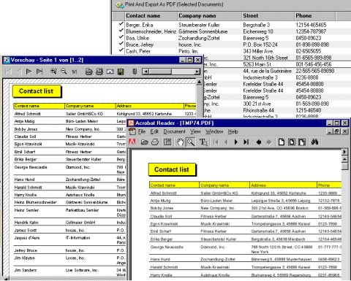This screenshot has height=281, width=351.
Task: Click first printer icon in Vorschau toolbar
Action: (x=89, y=72)
